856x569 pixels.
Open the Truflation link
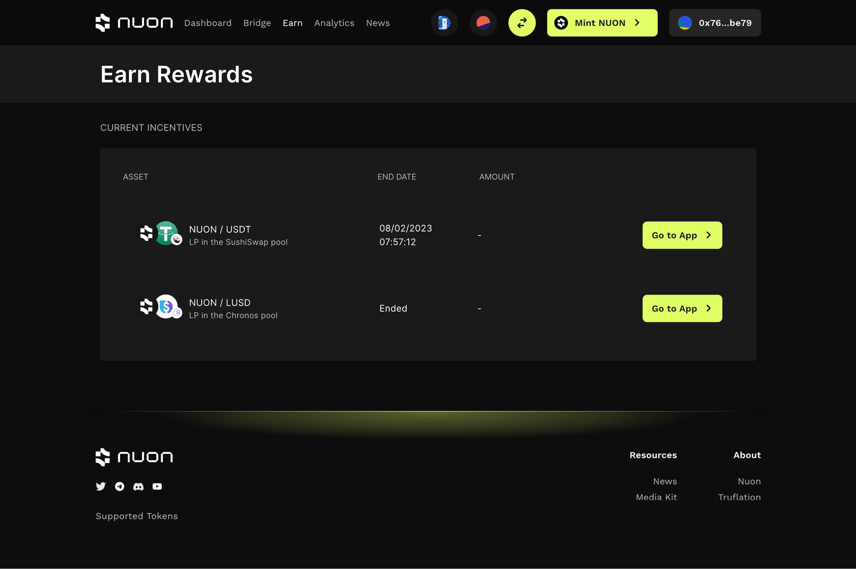739,497
